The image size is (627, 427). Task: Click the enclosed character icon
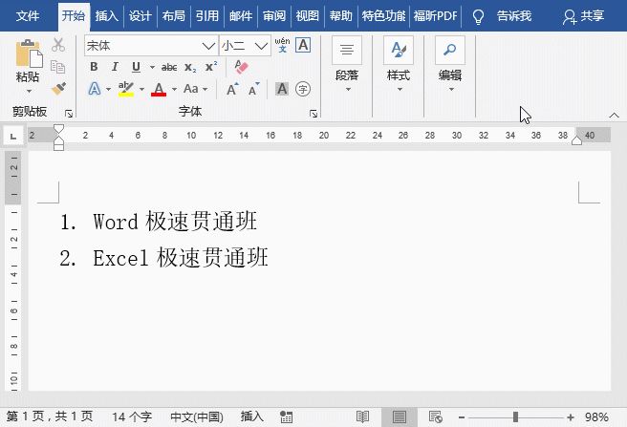click(x=303, y=89)
